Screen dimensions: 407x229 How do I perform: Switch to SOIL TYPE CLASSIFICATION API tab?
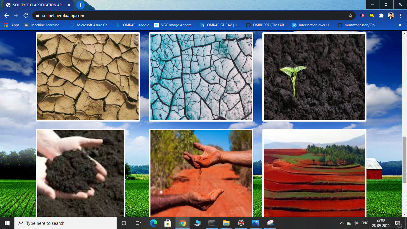(37, 5)
